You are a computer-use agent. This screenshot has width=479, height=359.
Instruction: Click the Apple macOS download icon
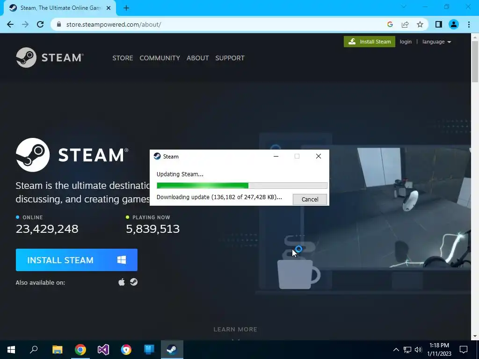pyautogui.click(x=122, y=282)
